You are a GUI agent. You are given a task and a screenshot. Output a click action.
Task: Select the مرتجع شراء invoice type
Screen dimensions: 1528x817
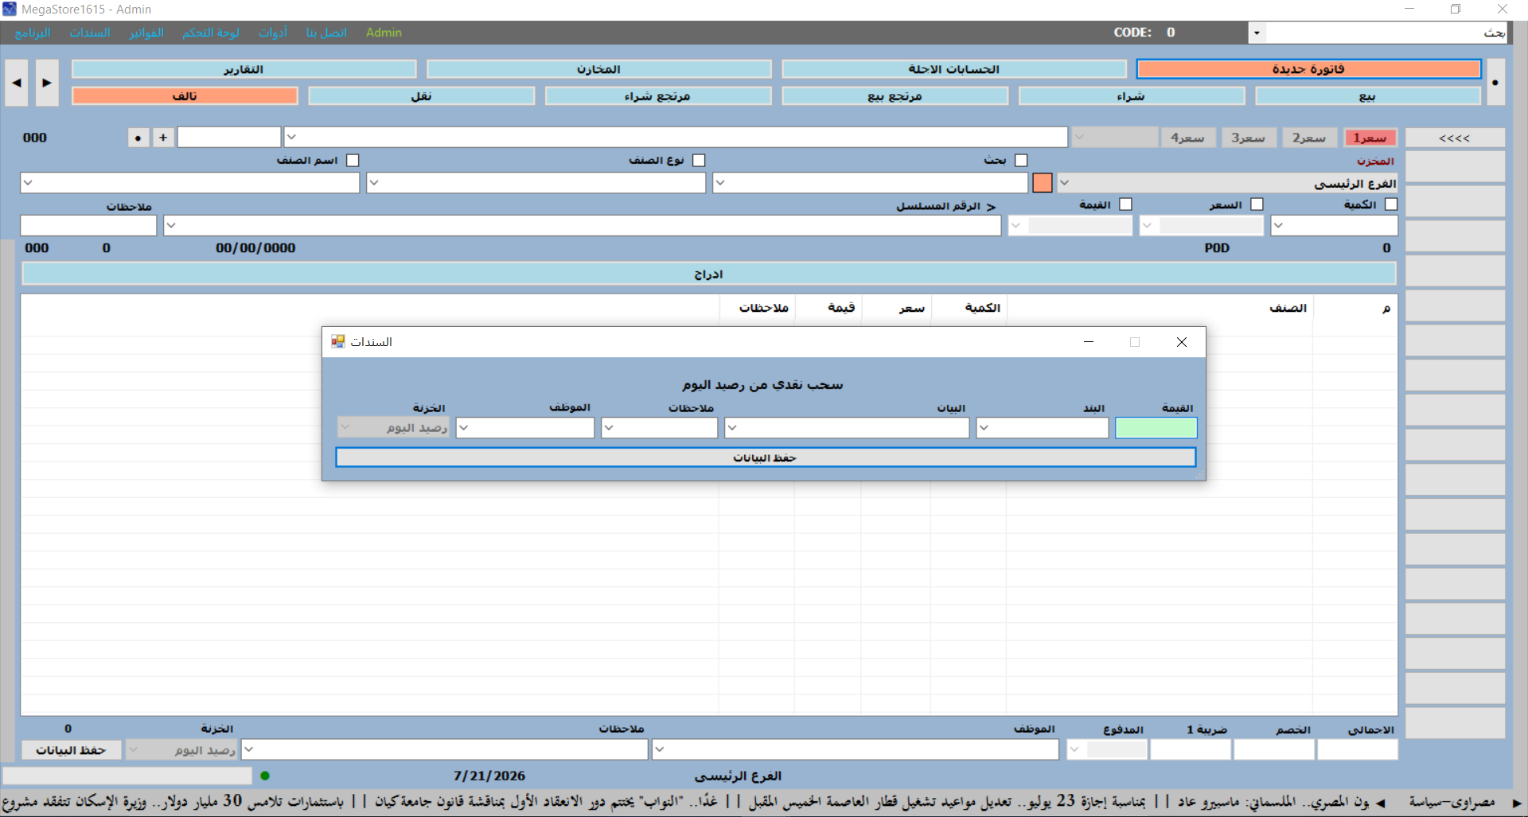coord(658,96)
